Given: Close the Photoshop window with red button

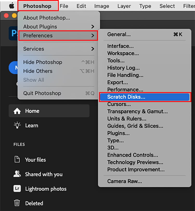Looking at the screenshot, I should pos(6,16).
